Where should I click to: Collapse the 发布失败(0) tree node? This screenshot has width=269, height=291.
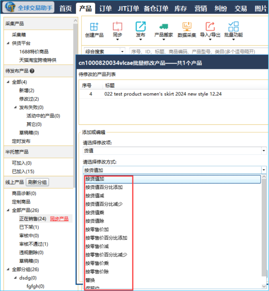click(15, 107)
